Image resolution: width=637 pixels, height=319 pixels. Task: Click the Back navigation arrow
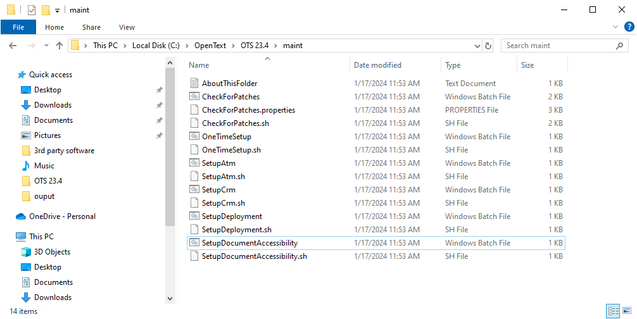pos(13,46)
